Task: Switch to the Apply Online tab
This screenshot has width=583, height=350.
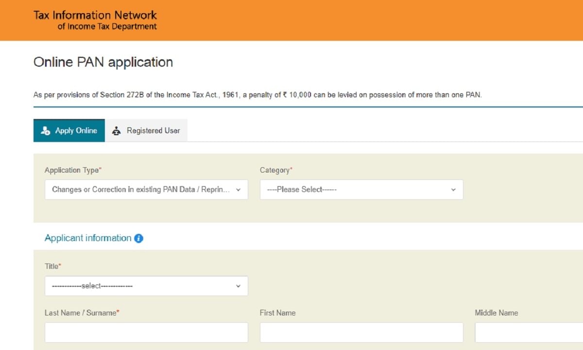Action: click(x=69, y=131)
